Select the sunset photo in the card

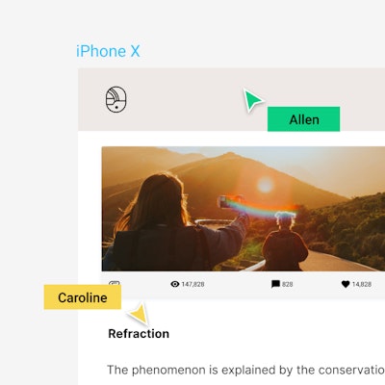(244, 209)
